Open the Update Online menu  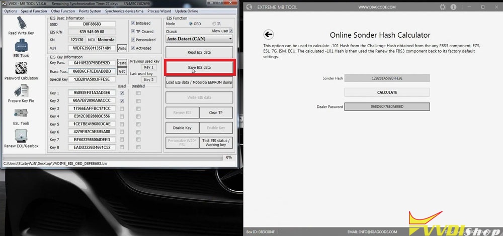(x=187, y=11)
